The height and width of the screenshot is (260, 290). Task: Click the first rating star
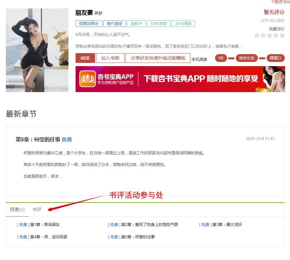click(257, 35)
